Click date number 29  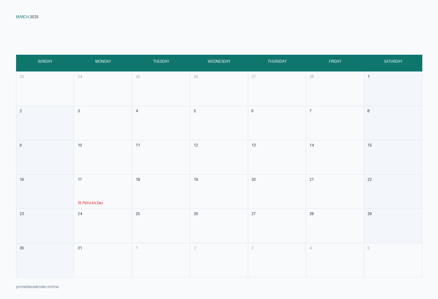click(x=370, y=214)
